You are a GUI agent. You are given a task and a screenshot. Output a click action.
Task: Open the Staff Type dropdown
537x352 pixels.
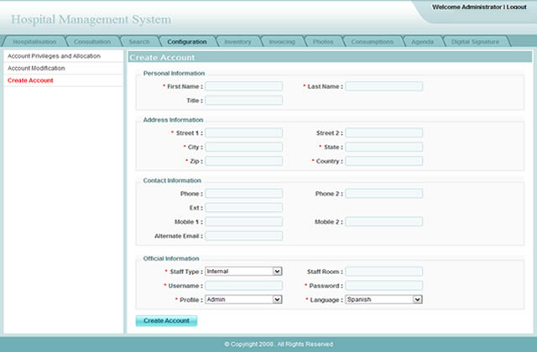pos(243,272)
